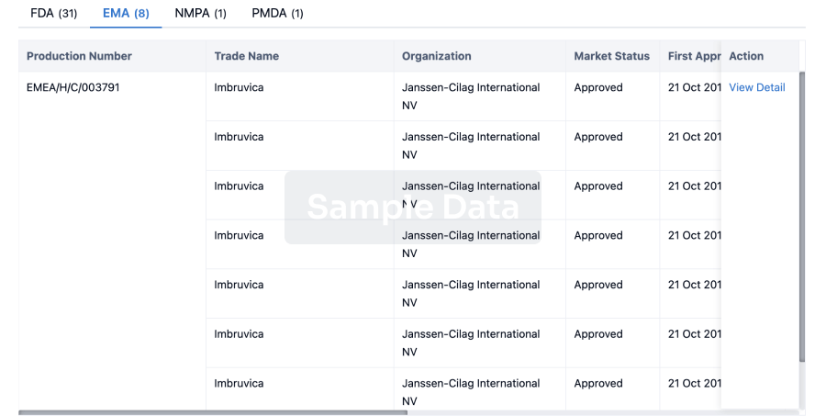Click Imbruvica in the first table row
This screenshot has width=826, height=416.
pos(239,88)
